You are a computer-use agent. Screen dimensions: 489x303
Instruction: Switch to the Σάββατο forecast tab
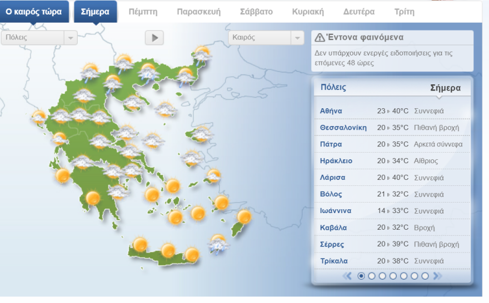pos(256,12)
